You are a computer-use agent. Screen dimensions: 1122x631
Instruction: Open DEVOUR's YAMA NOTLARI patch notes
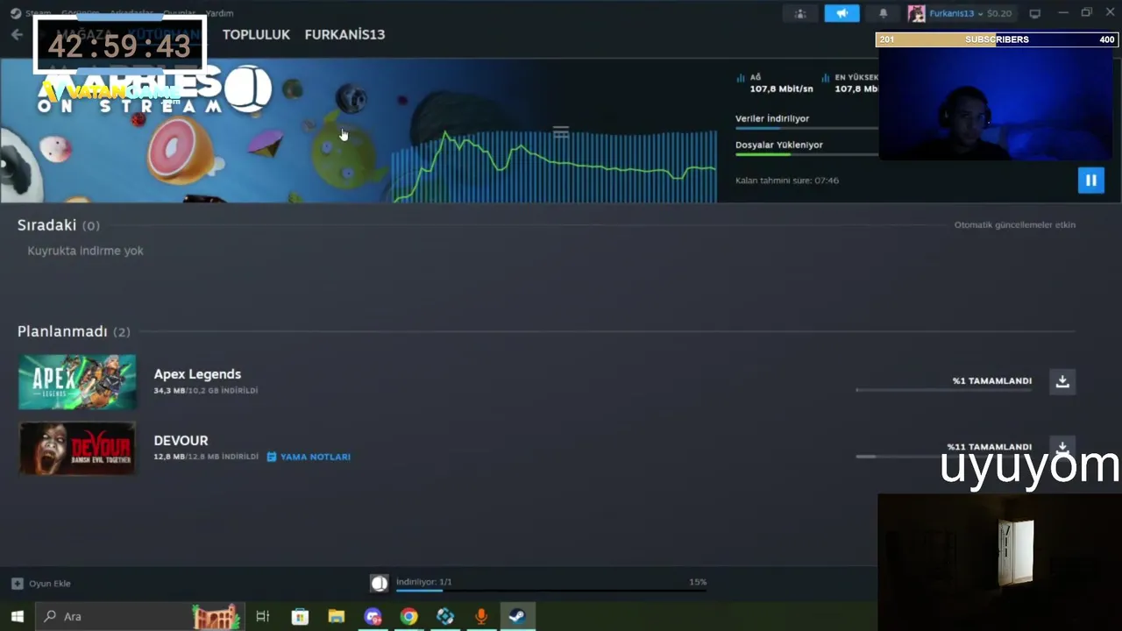(x=309, y=457)
